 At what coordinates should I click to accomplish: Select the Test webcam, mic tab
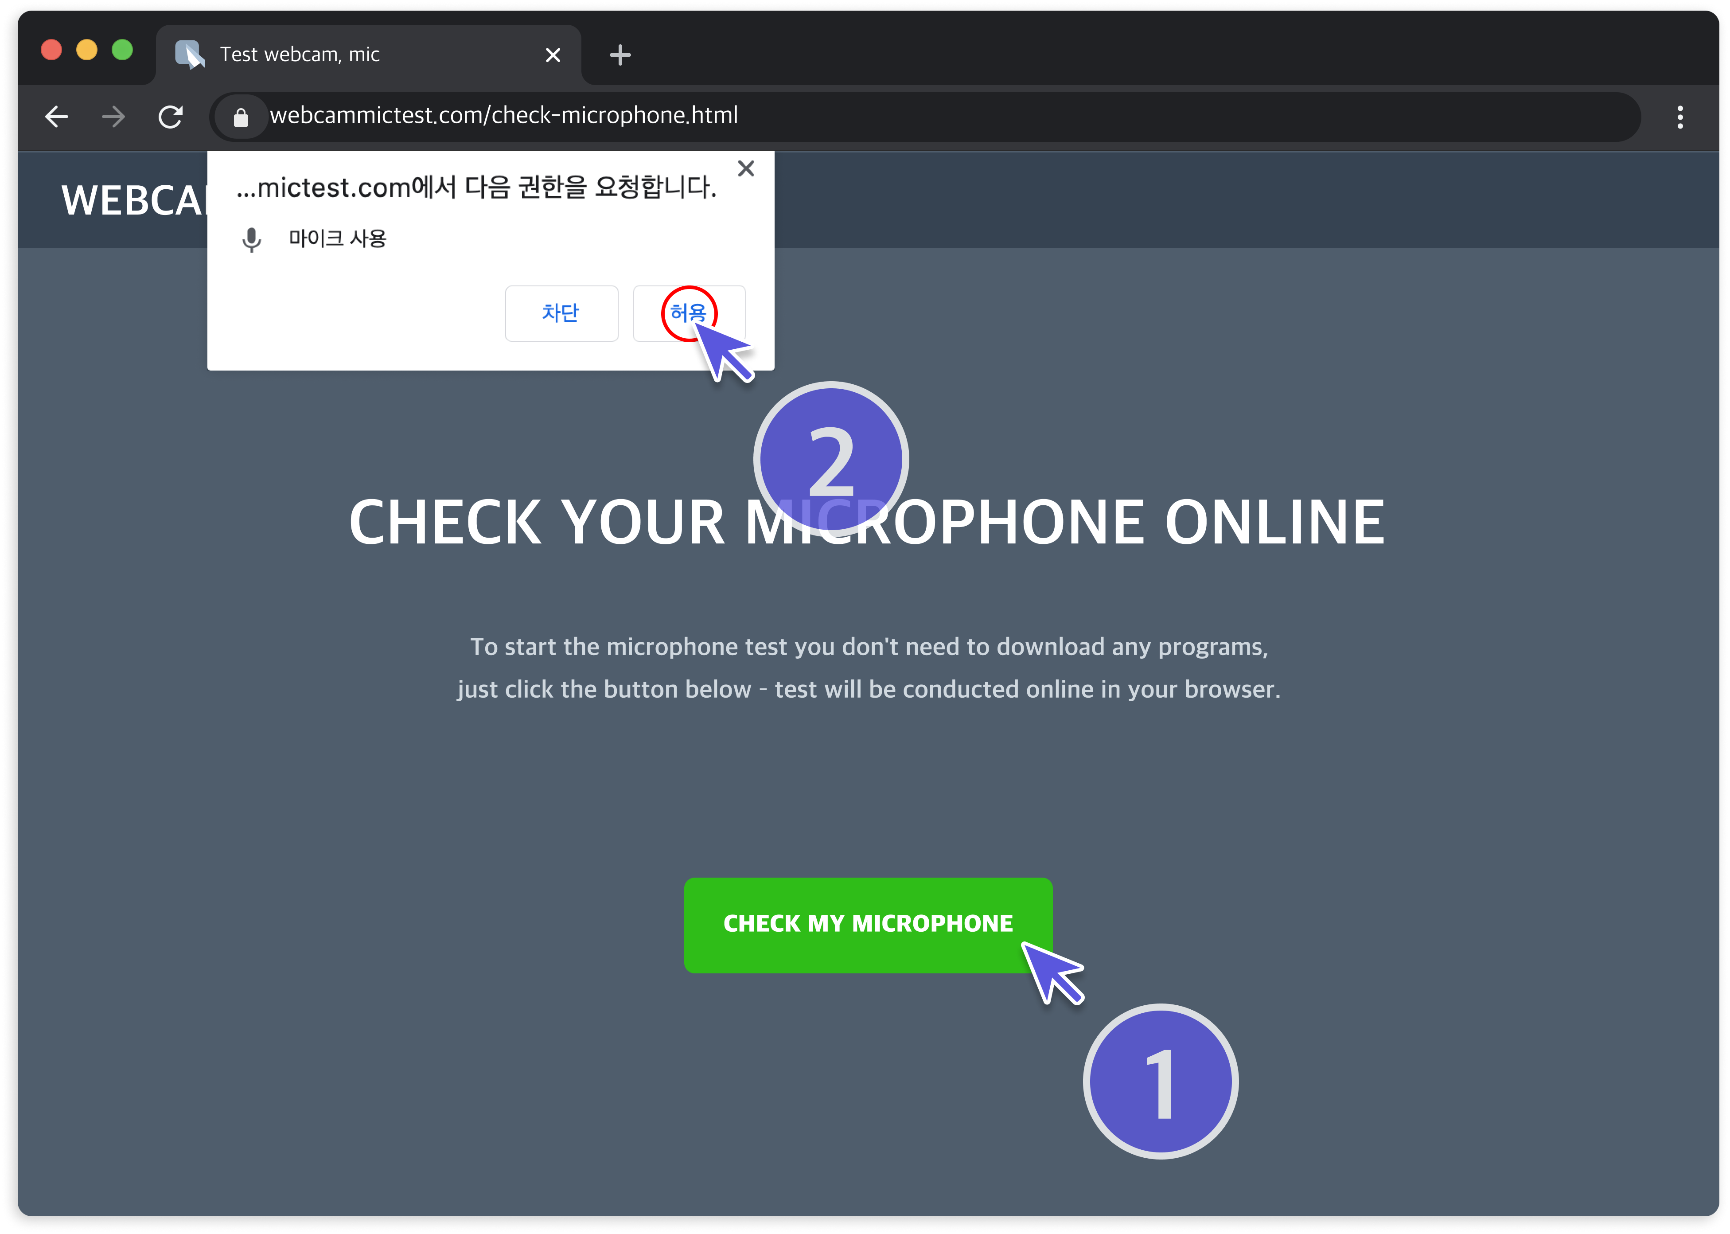(368, 55)
